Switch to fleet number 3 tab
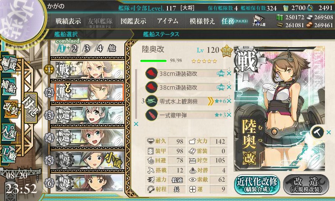This screenshot has width=335, height=201. [x=87, y=49]
